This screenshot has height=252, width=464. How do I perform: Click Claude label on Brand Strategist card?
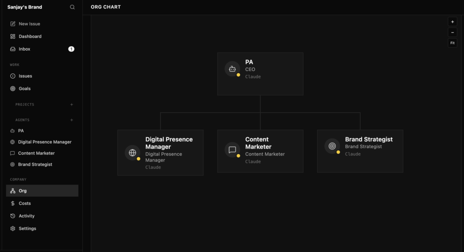click(353, 154)
